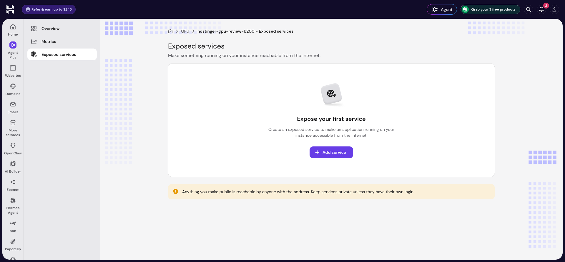Open OpenClaw in the sidebar
This screenshot has width=565, height=262.
pos(13,149)
